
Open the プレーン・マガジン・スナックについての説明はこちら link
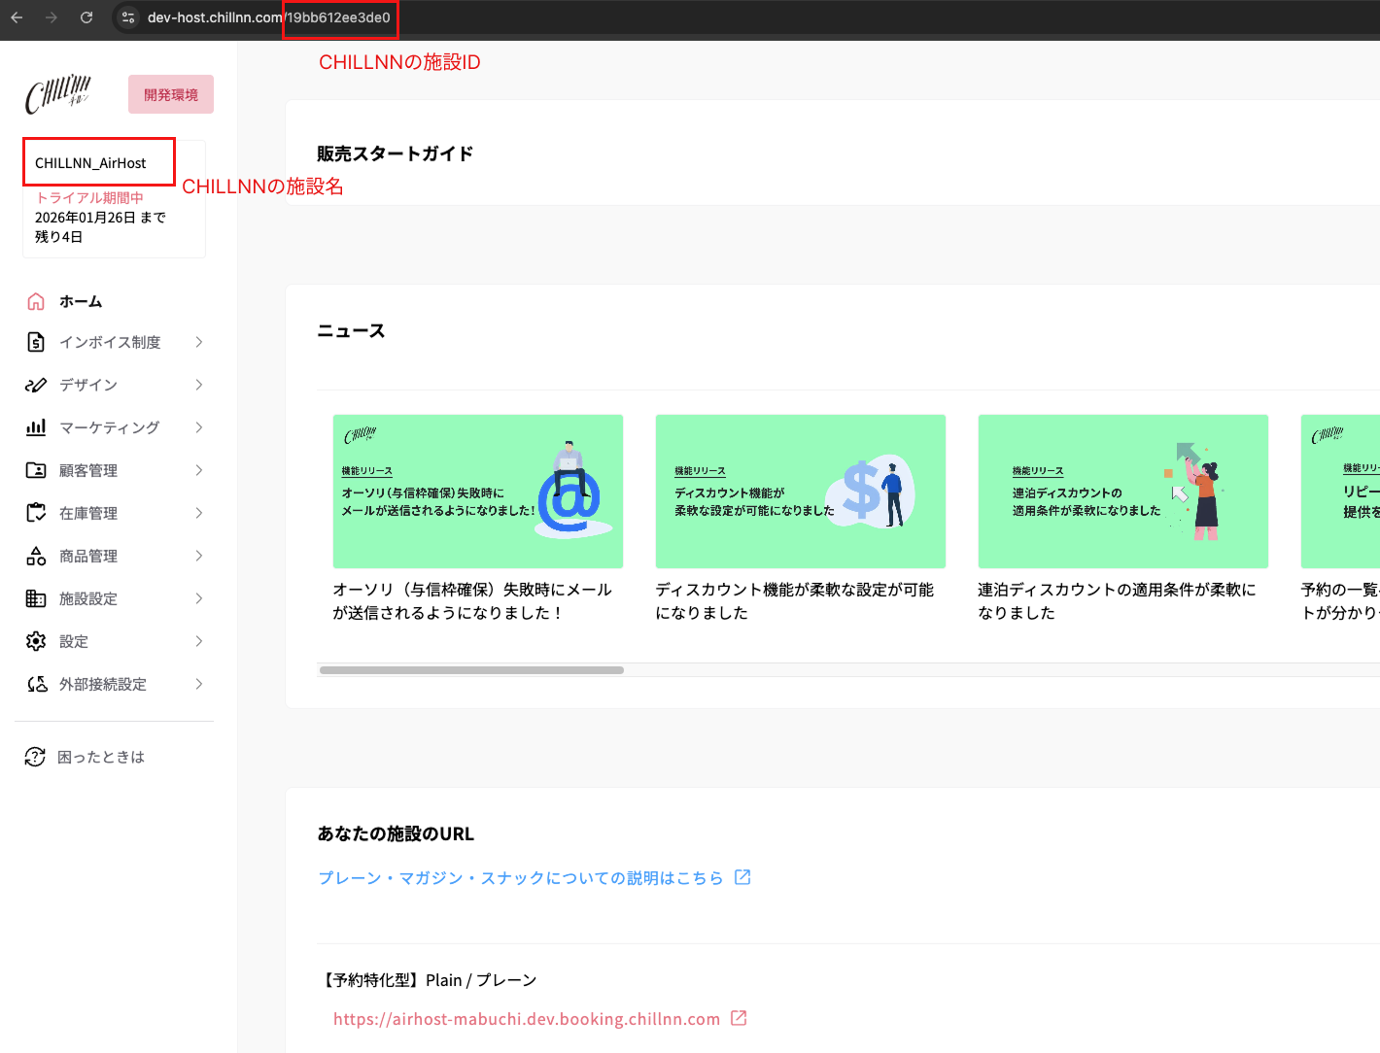point(521,877)
